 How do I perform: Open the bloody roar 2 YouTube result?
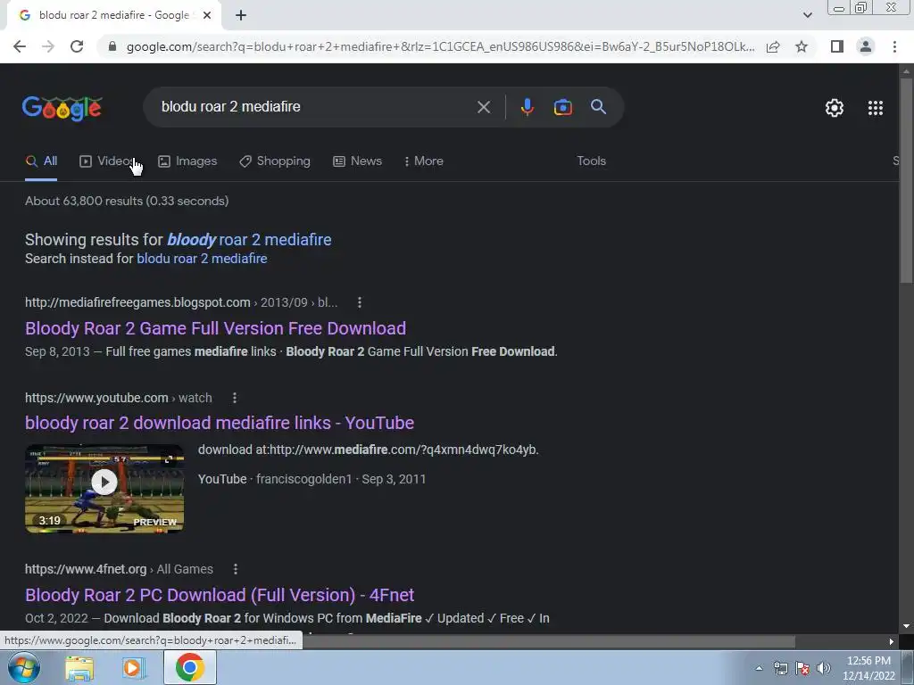point(220,423)
